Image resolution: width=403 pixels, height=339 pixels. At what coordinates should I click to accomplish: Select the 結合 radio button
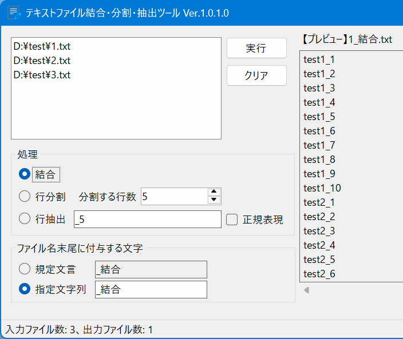tap(25, 174)
